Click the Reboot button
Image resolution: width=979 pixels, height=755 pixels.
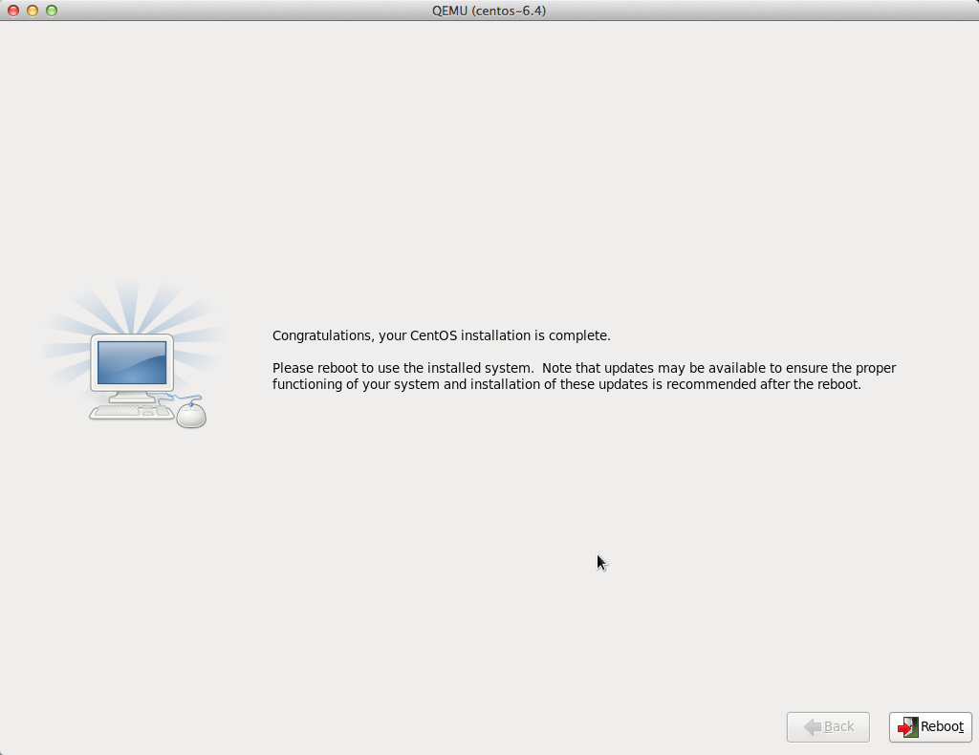pos(930,727)
